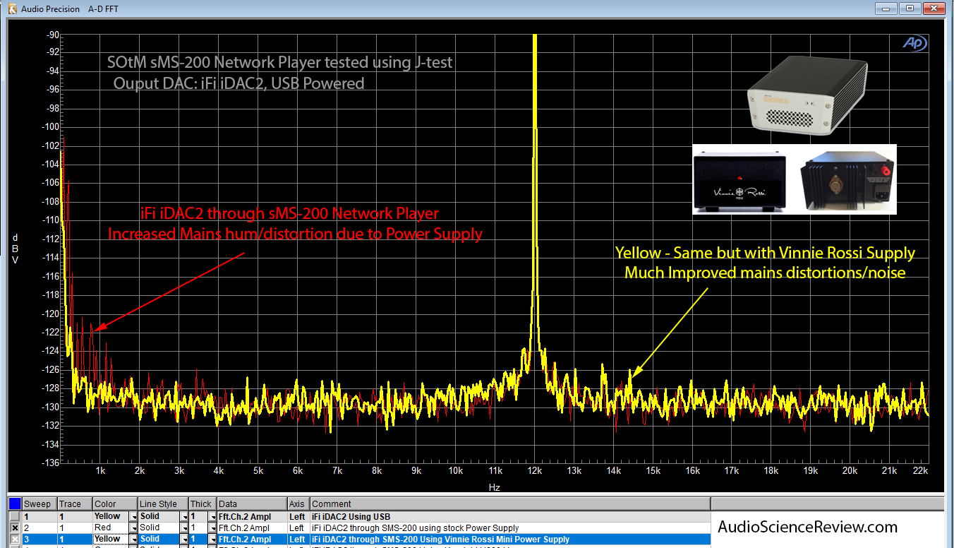Click the 'dBV' y-axis label beside the graph

pyautogui.click(x=16, y=249)
